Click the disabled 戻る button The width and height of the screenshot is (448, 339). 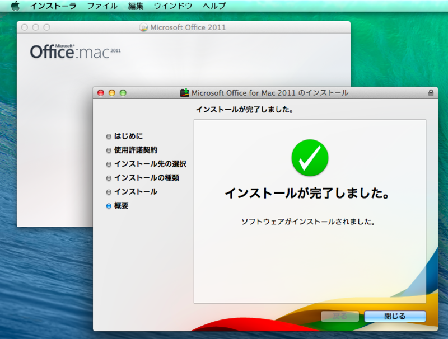pos(340,316)
